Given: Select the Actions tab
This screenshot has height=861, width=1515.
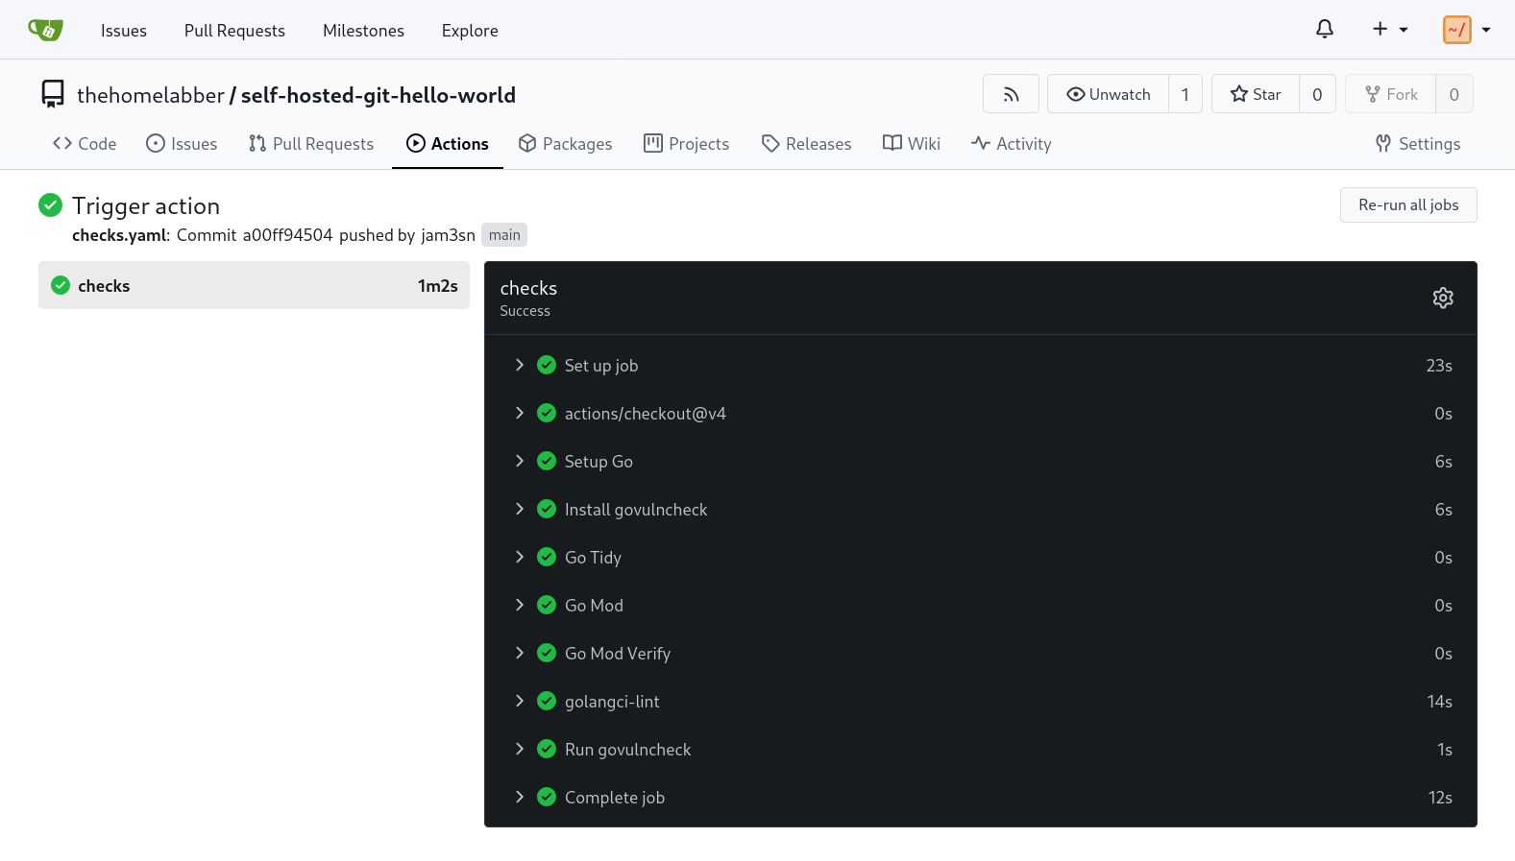Looking at the screenshot, I should point(448,144).
